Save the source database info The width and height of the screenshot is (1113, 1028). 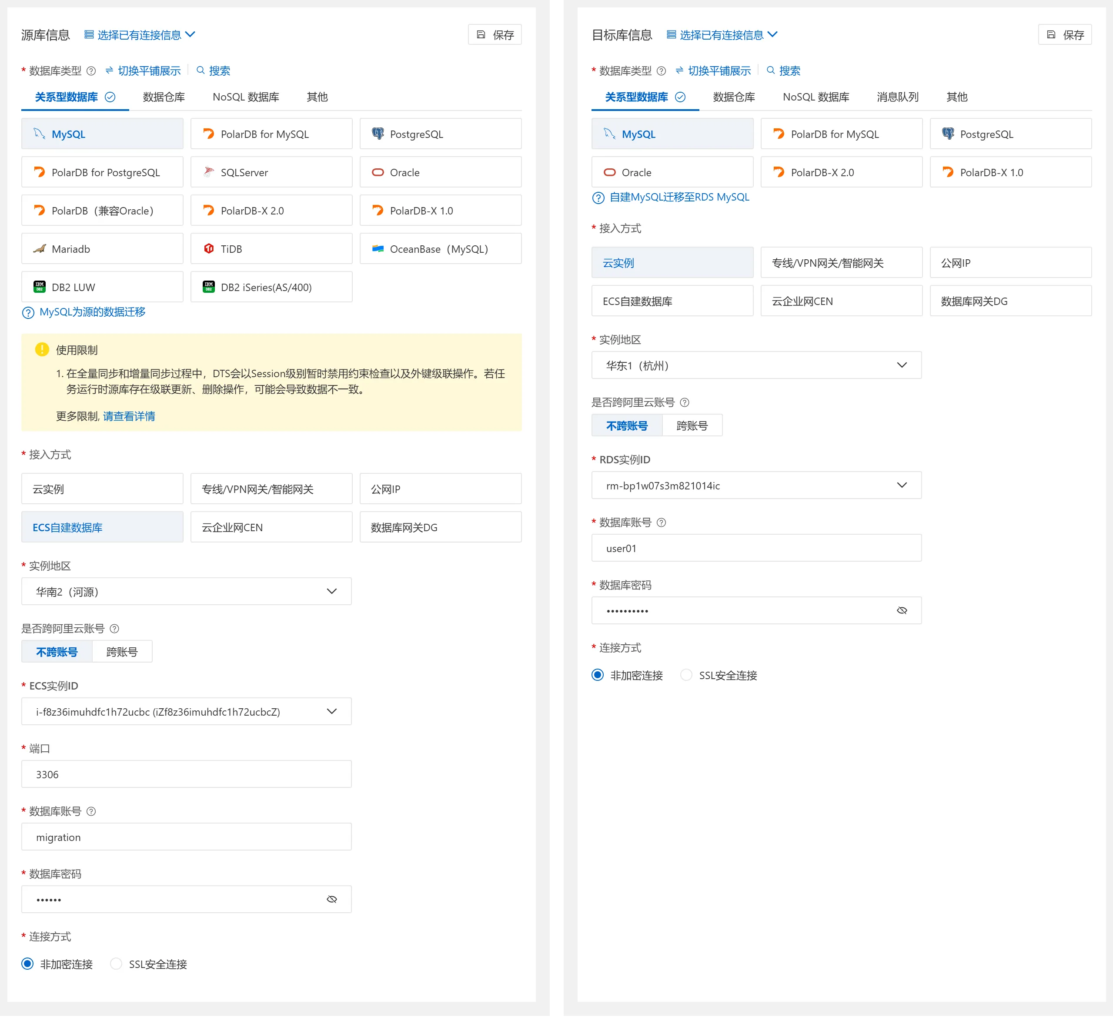coord(495,34)
